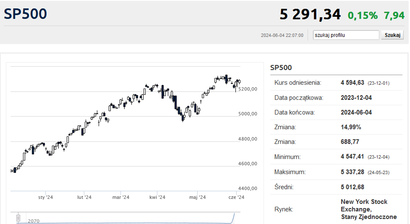Screen dimensions: 410x224
Task: Click the end date 2024-06-04
Action: [x=356, y=112]
